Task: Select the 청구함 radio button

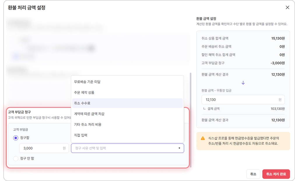Action: [16, 138]
